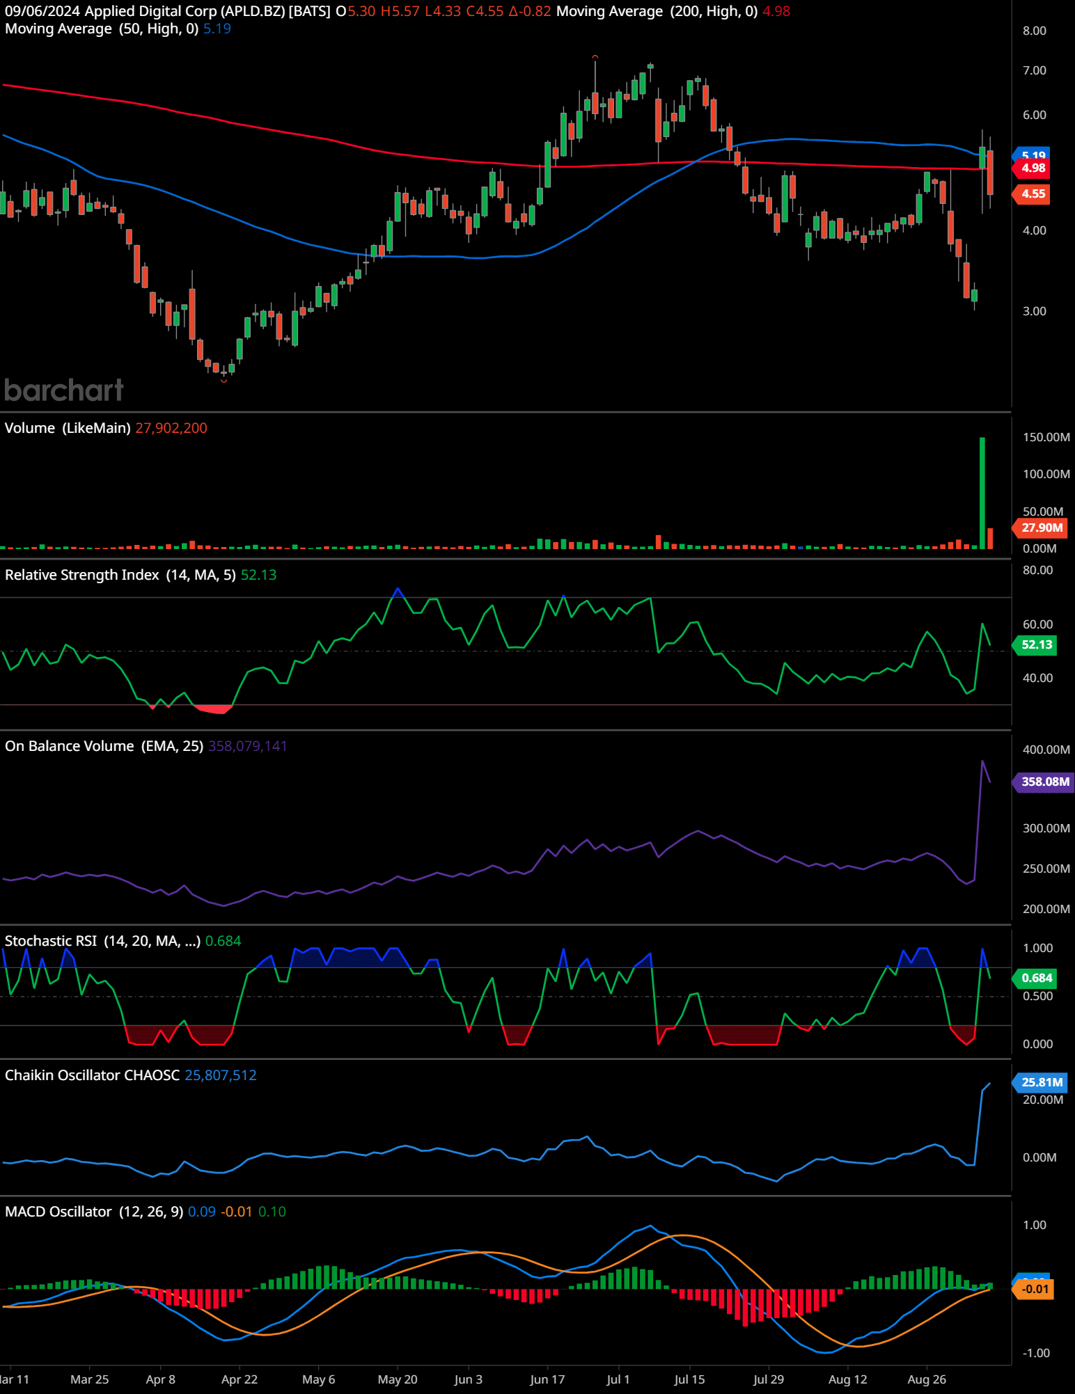Click the Relative Strength Index (14, MA, 5) label
This screenshot has height=1394, width=1075.
click(x=120, y=575)
